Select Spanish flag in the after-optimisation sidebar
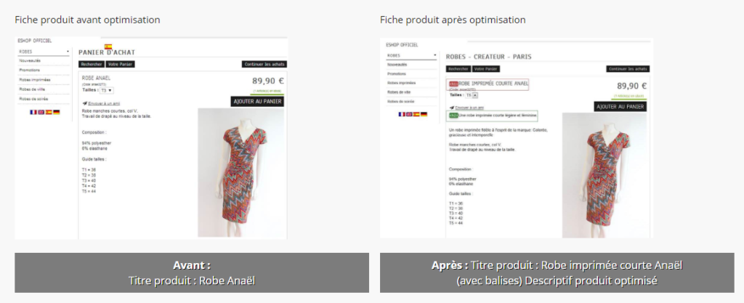The height and width of the screenshot is (303, 744). (x=416, y=114)
